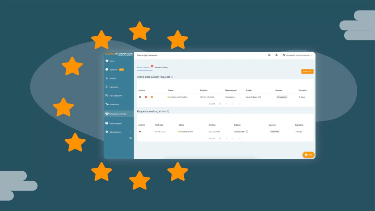Viewport: 375px width, 211px height.
Task: Show info for subject Kevin Hilaire
Action: 259,97
